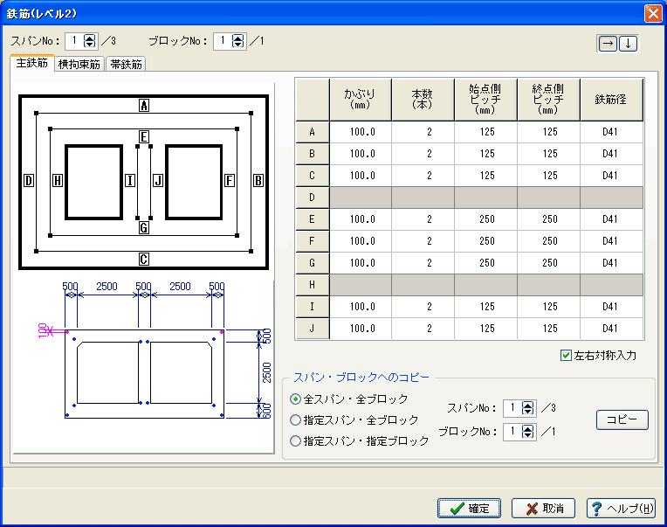Select rebar position label C in diagram
This screenshot has height=527, width=667.
pos(144,259)
